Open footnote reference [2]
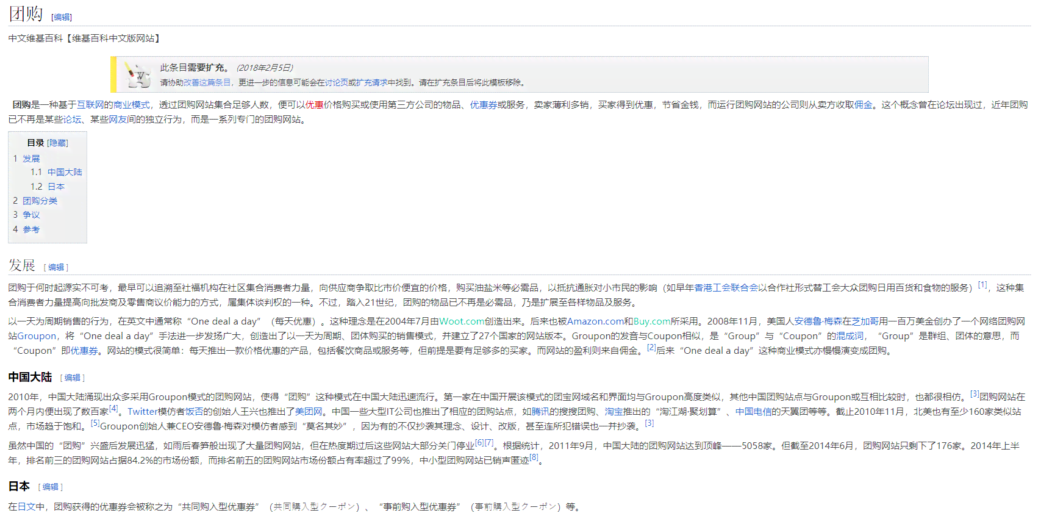1041x524 pixels. click(x=651, y=348)
